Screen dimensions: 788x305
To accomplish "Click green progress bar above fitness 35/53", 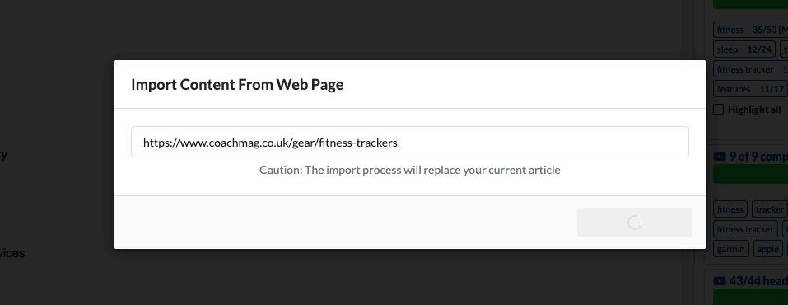I will [750, 4].
